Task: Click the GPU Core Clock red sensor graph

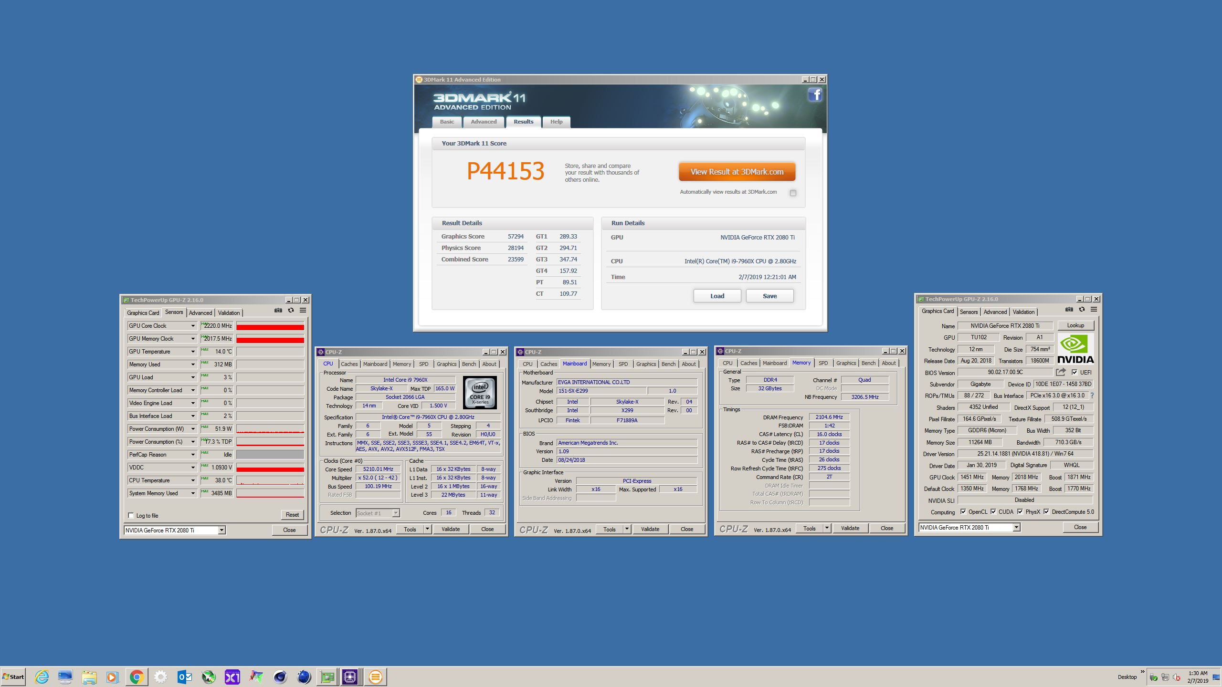Action: click(x=270, y=326)
